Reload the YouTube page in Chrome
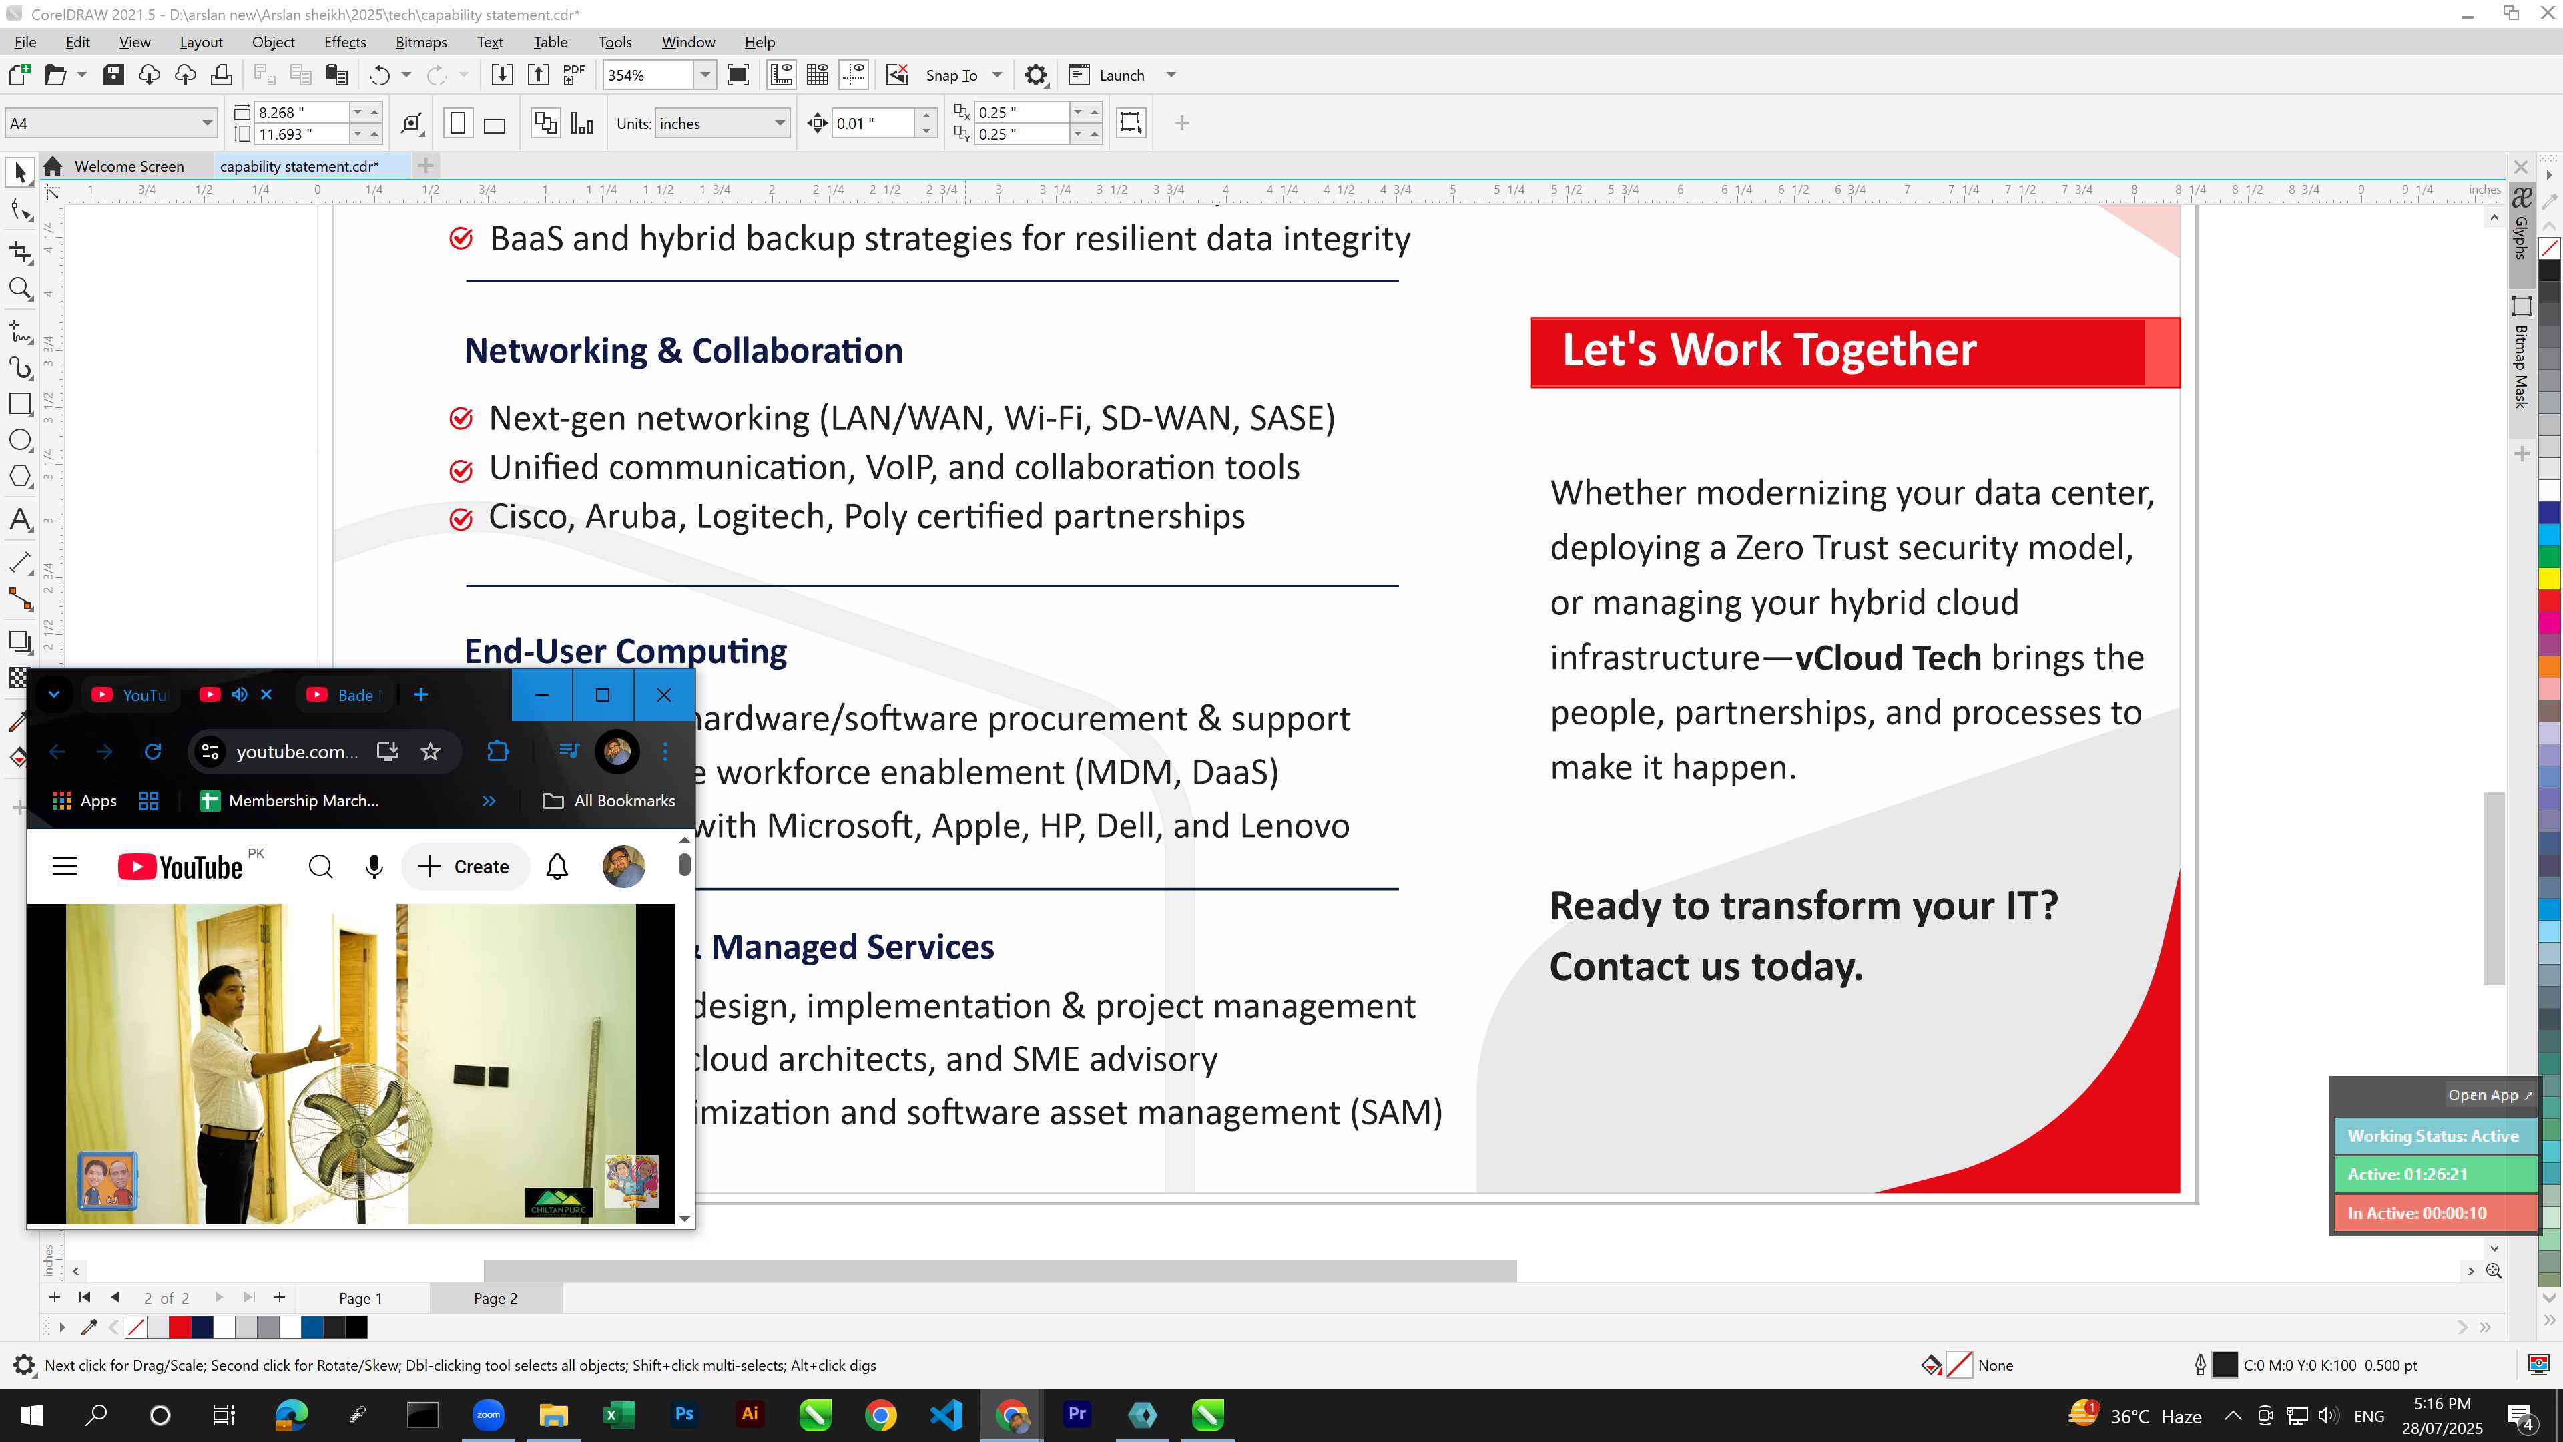The width and height of the screenshot is (2563, 1442). click(152, 751)
